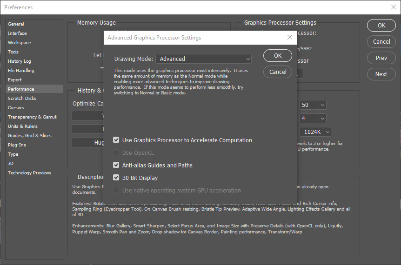The image size is (401, 265).
Task: Click the disabled Use OpenCL checkbox
Action: [x=116, y=152]
